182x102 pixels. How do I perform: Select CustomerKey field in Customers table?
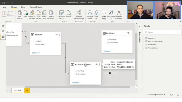[112, 39]
